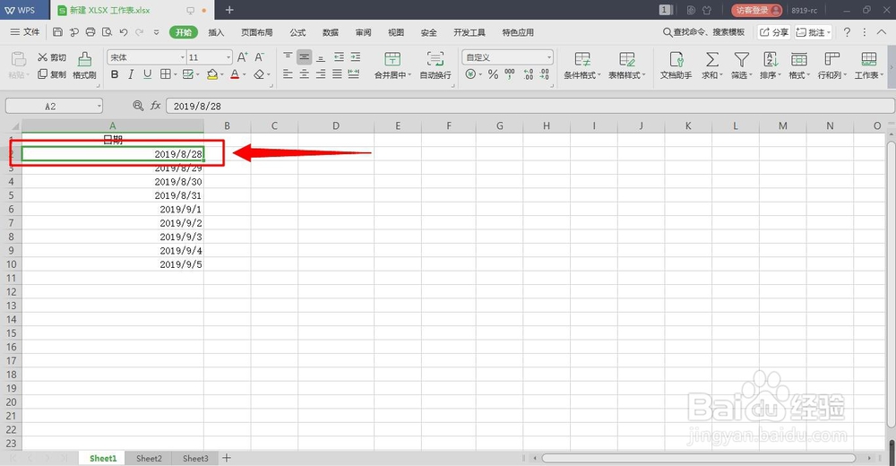This screenshot has width=896, height=466.
Task: Switch to the 公式 Formulas tab
Action: click(x=297, y=32)
